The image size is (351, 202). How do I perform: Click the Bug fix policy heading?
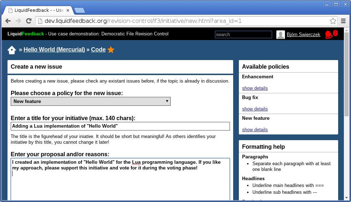pos(250,97)
